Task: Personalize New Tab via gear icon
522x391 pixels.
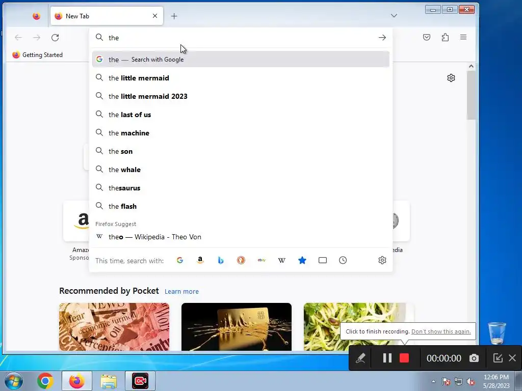Action: click(x=451, y=78)
